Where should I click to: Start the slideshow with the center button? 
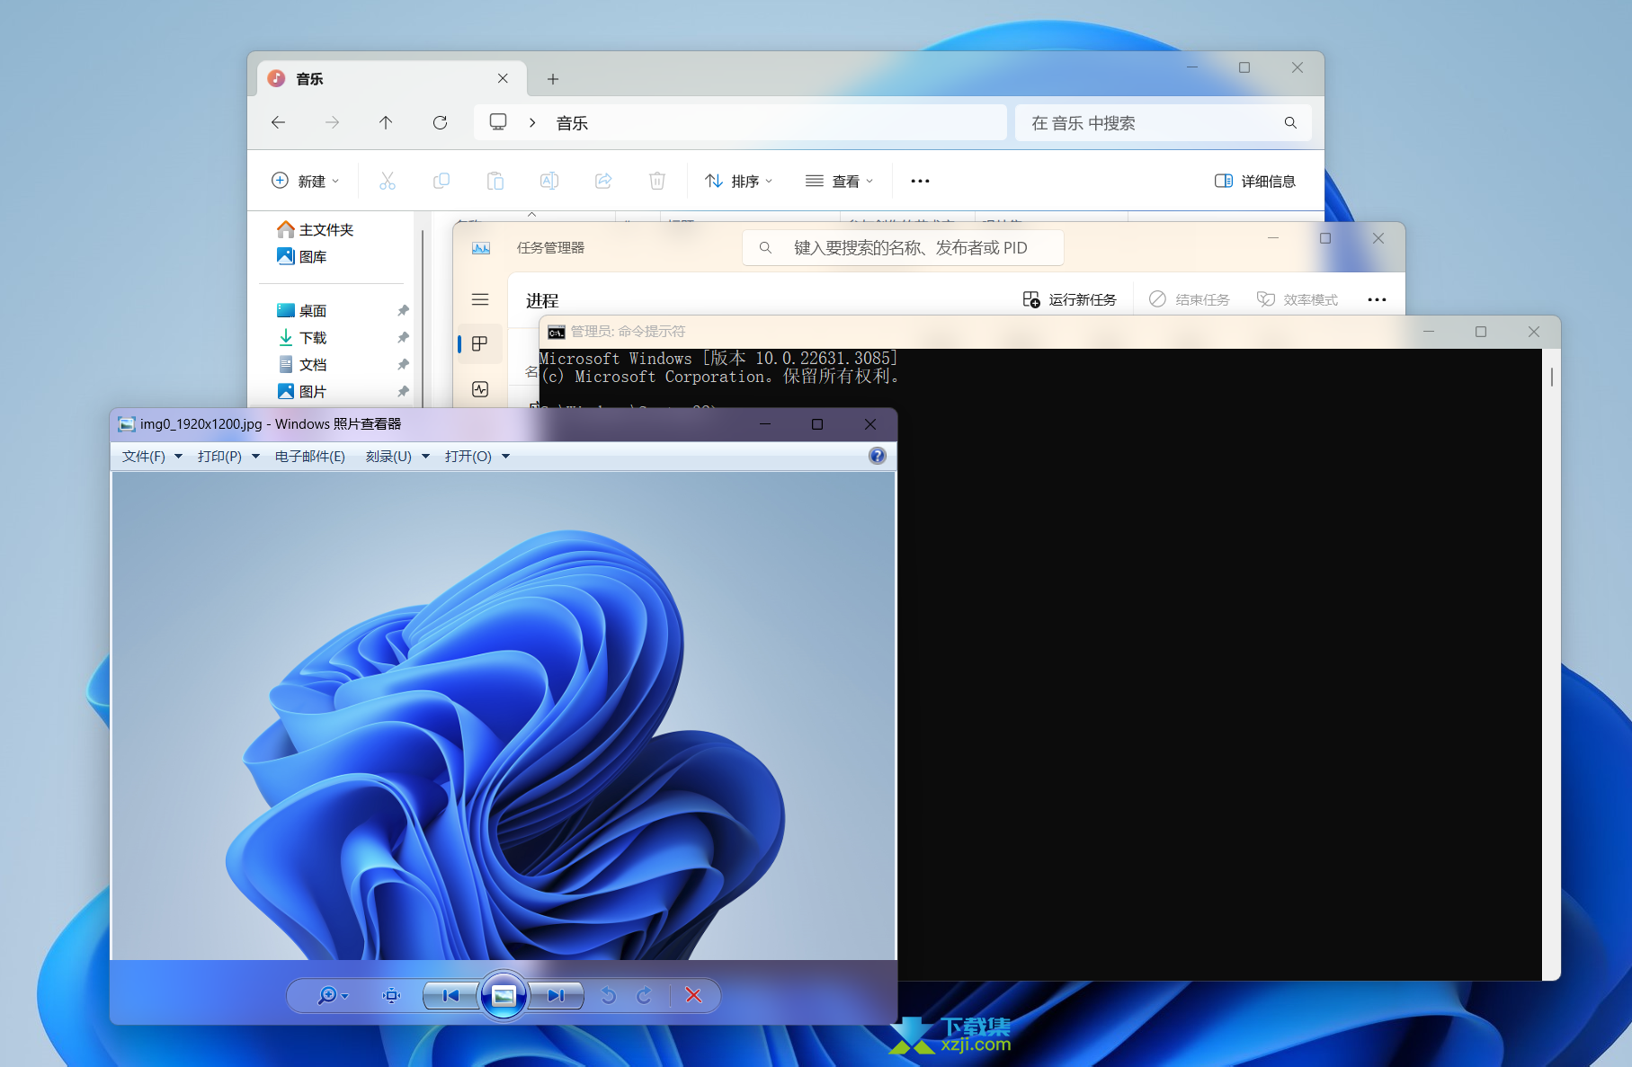point(504,995)
